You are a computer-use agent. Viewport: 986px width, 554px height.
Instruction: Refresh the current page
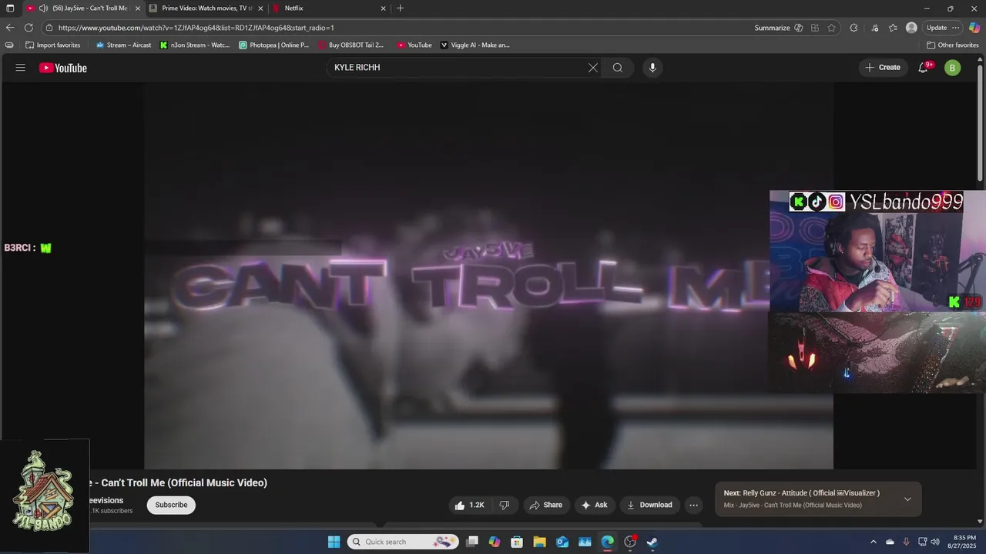(29, 28)
